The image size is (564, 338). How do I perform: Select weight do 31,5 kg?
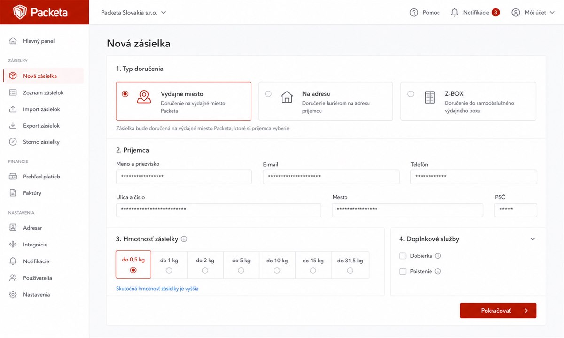pyautogui.click(x=350, y=265)
